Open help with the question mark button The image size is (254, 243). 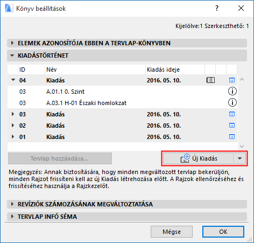pos(217,8)
